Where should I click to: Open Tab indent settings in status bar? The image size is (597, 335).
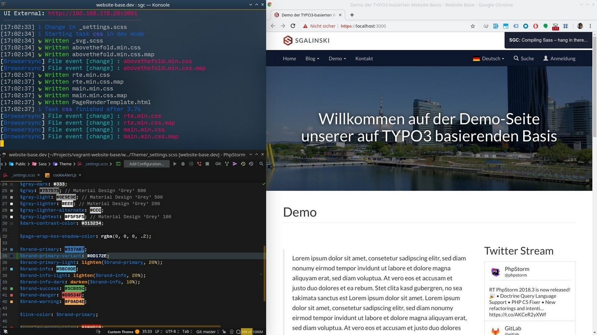coord(187,332)
